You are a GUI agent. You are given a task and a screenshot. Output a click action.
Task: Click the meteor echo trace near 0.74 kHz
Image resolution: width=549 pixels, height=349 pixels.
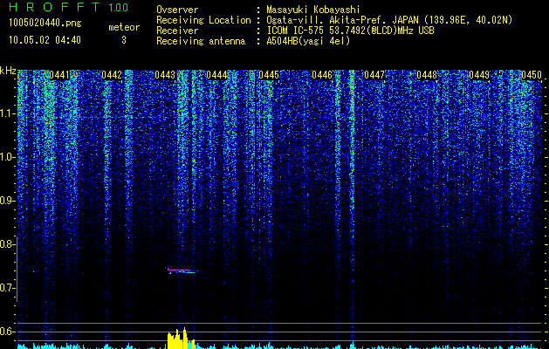coord(182,270)
